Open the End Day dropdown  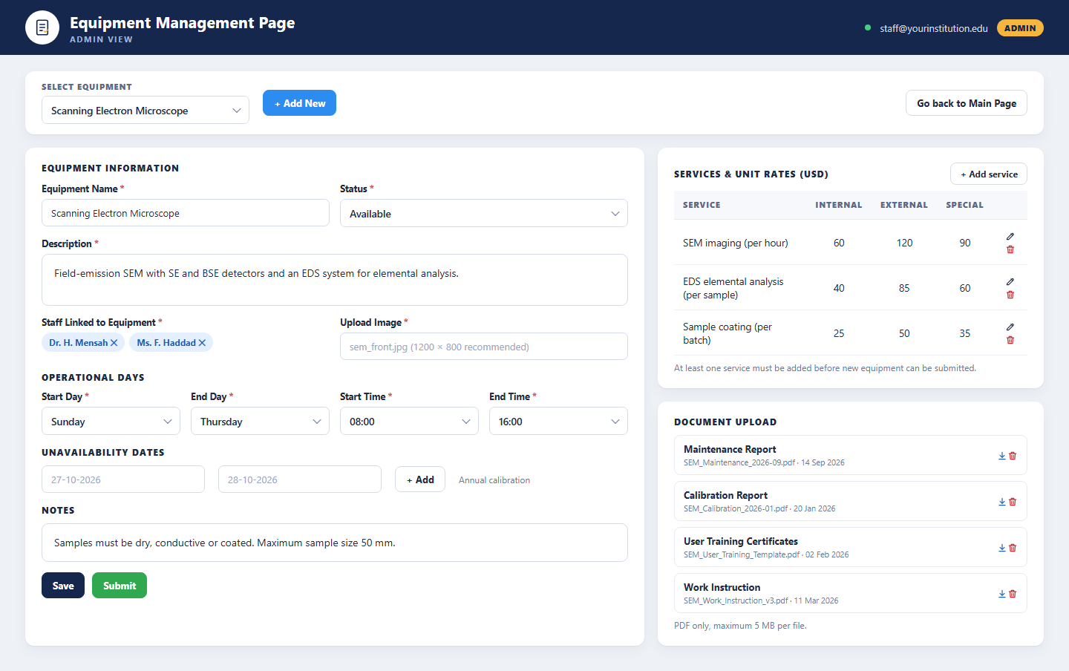pos(260,421)
